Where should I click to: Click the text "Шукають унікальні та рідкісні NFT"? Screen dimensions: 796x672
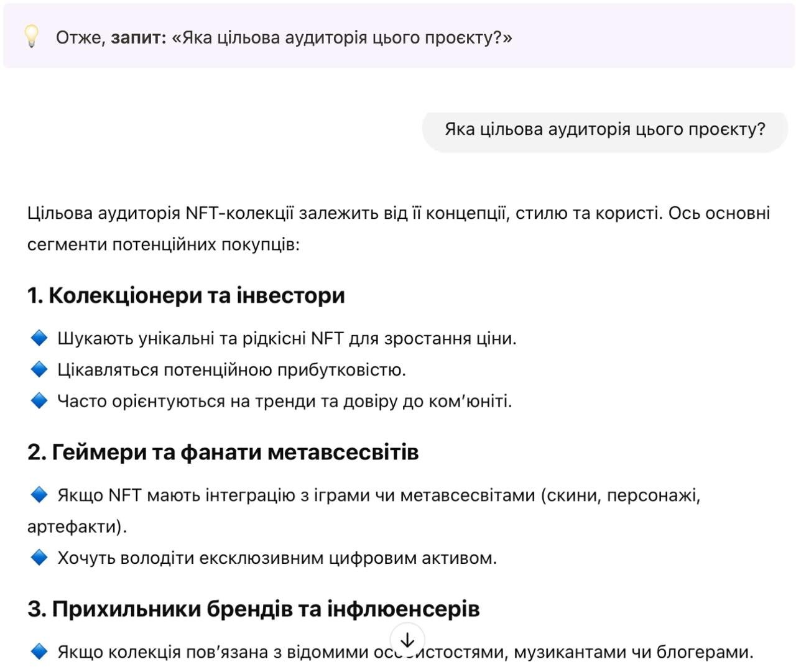pyautogui.click(x=287, y=339)
